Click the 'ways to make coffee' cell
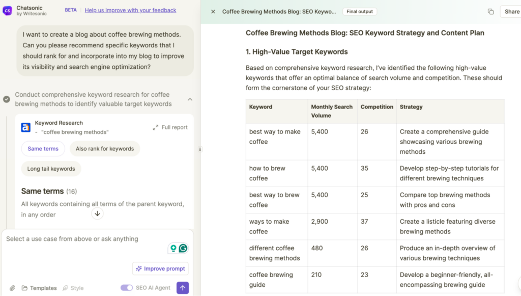Viewport: 521px width, 296px height. [x=277, y=227]
